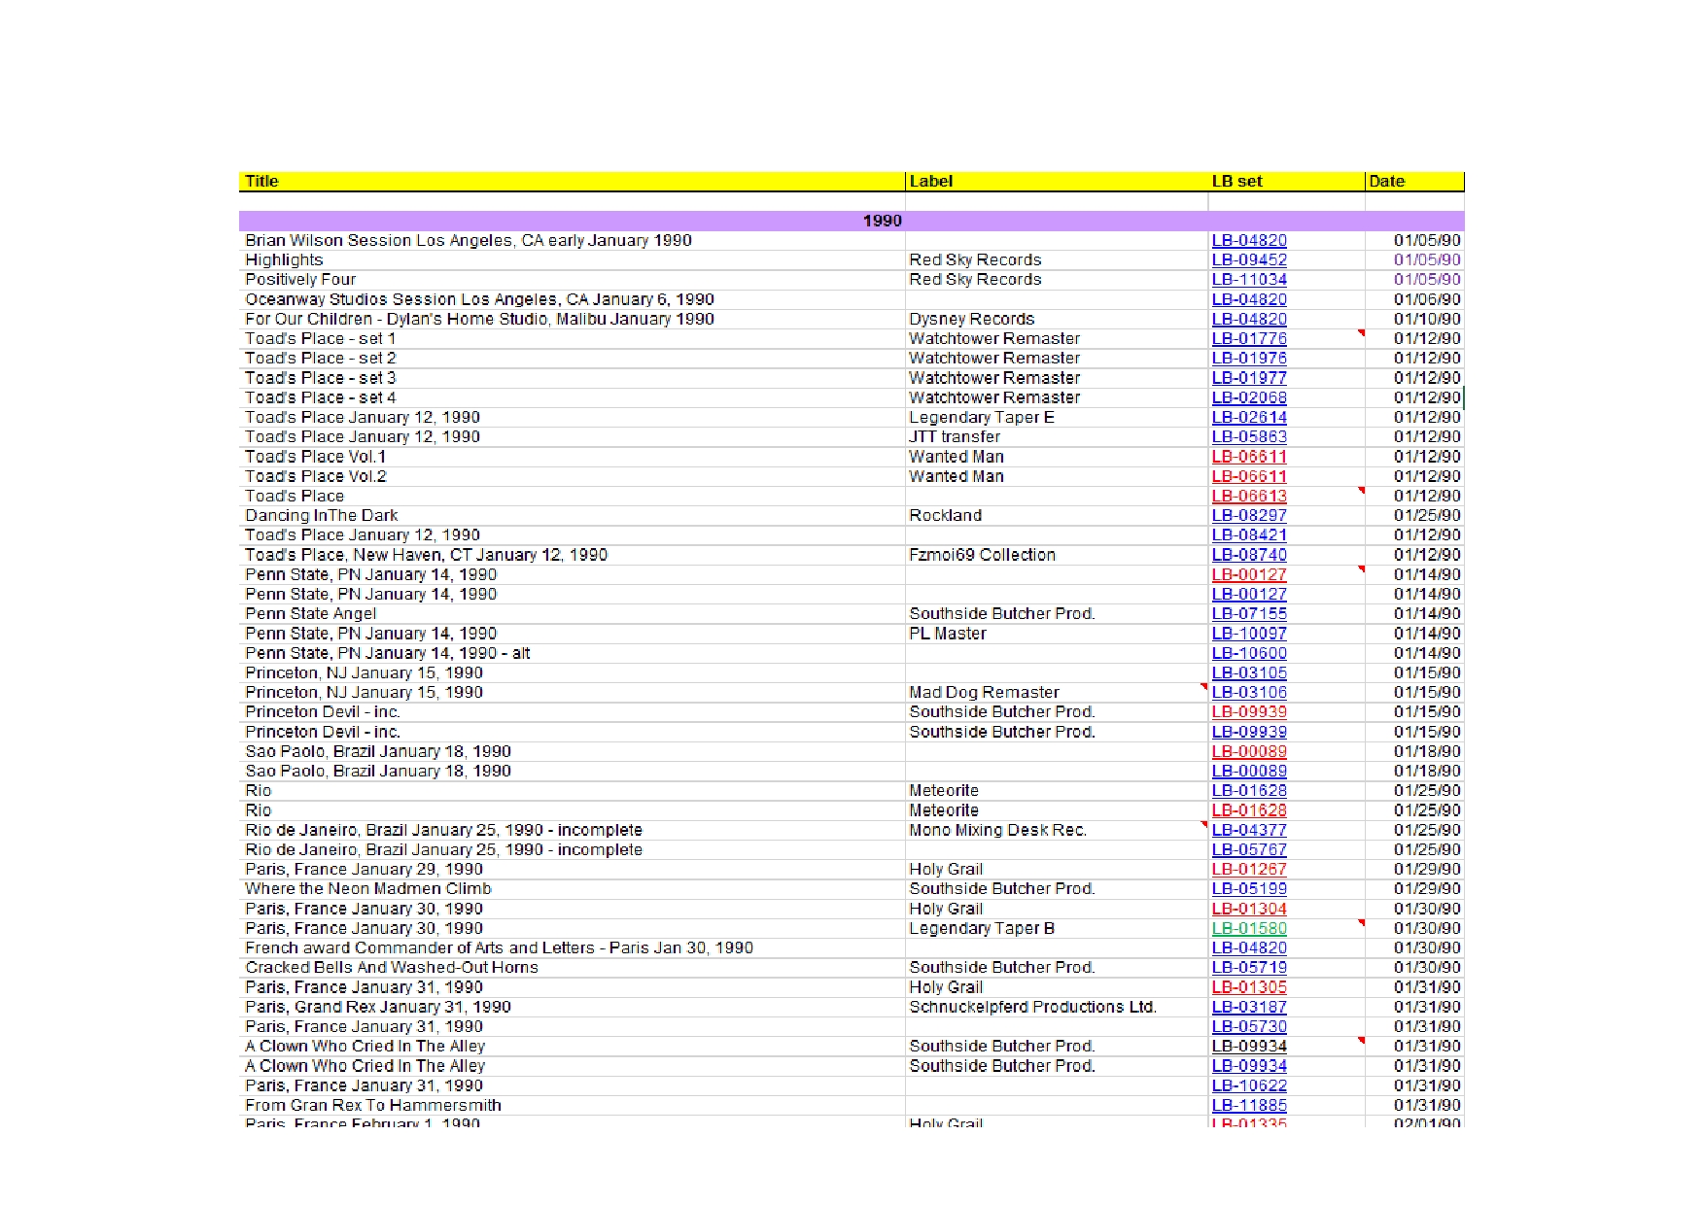Open link LB-11885 From Gran Rex To Hammersmith
The width and height of the screenshot is (1705, 1205).
(x=1249, y=1105)
